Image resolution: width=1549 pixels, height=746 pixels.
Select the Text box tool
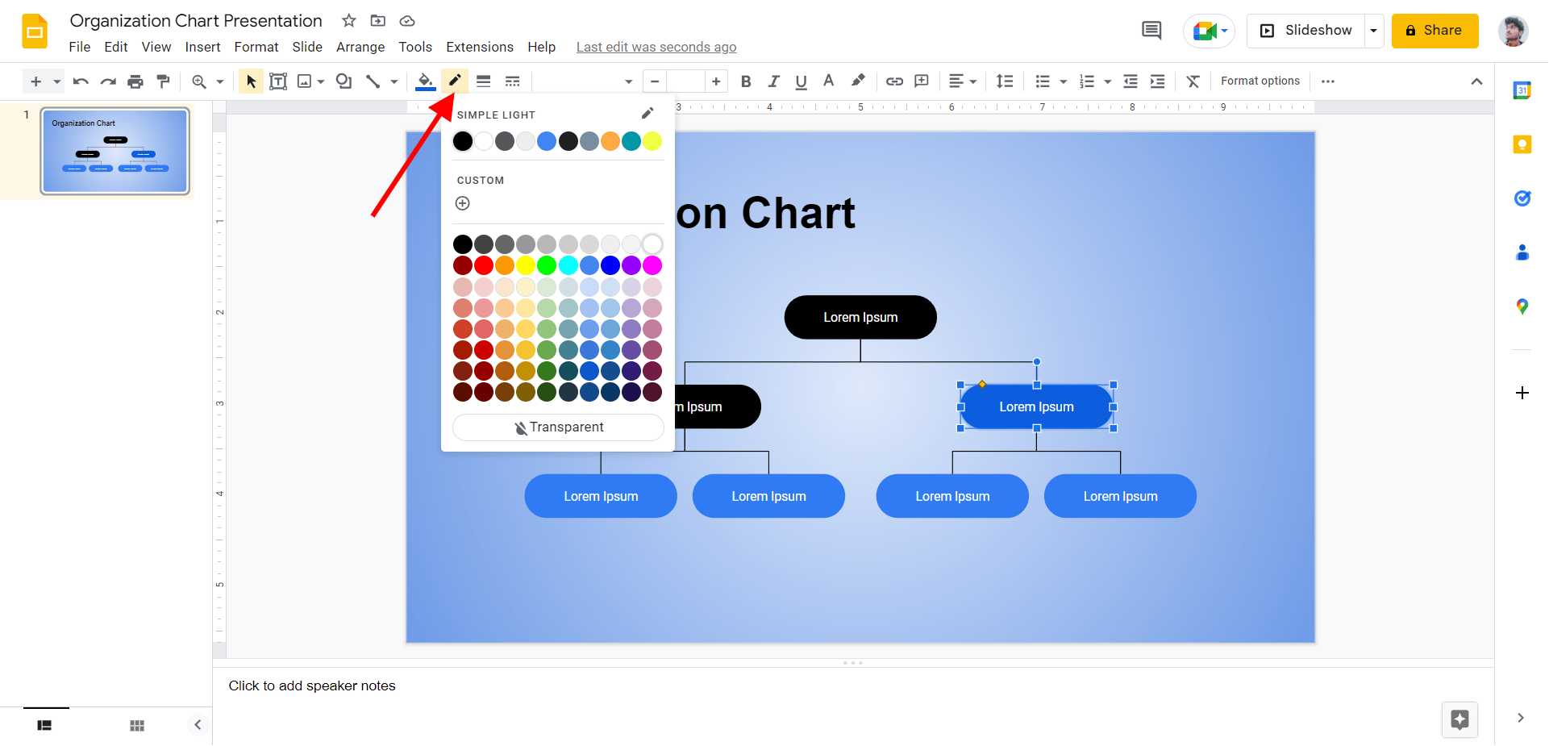[278, 81]
